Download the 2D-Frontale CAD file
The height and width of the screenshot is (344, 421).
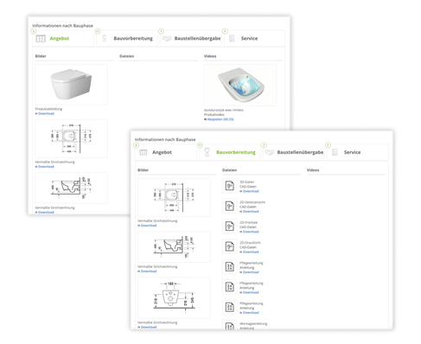click(x=251, y=232)
